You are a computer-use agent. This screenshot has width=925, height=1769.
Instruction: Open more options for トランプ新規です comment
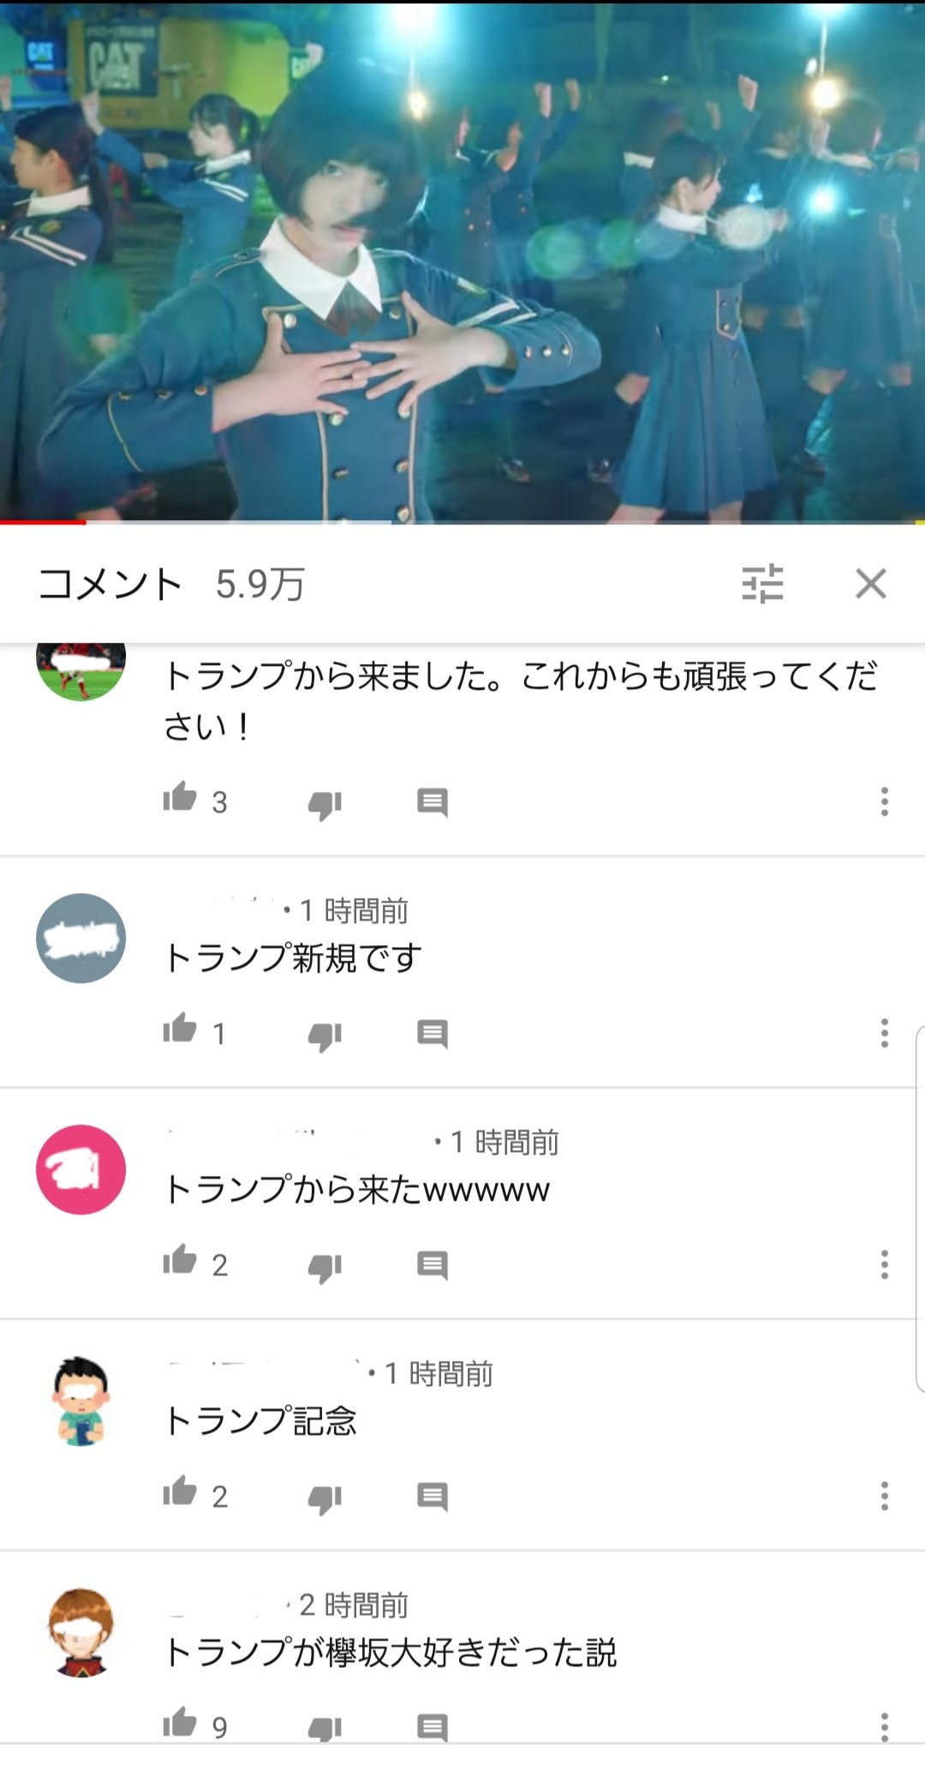[x=885, y=1033]
